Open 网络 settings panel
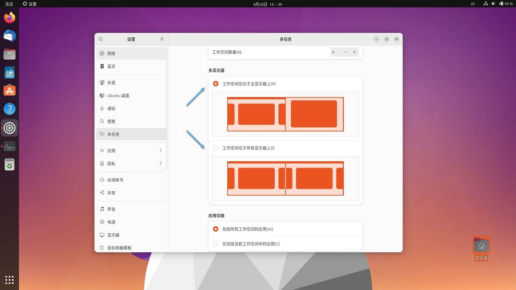The width and height of the screenshot is (516, 290). click(x=131, y=54)
